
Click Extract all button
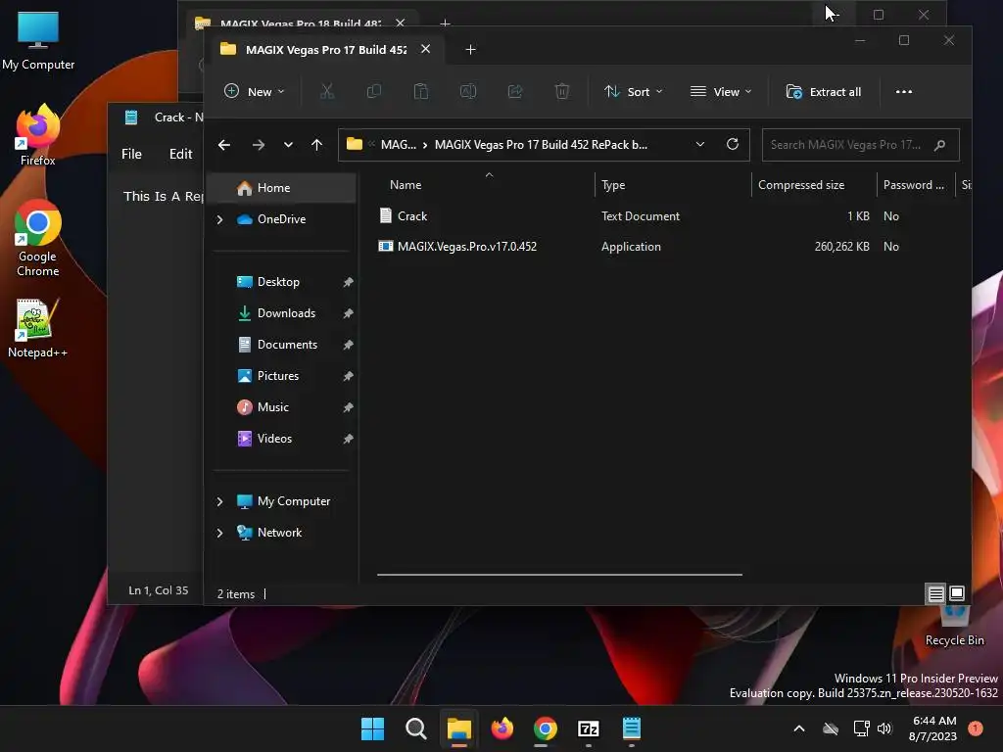click(x=823, y=91)
